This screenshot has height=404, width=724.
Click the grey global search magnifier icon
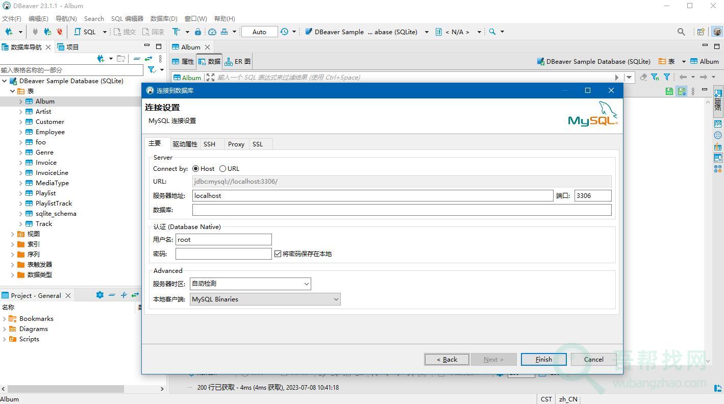(681, 32)
